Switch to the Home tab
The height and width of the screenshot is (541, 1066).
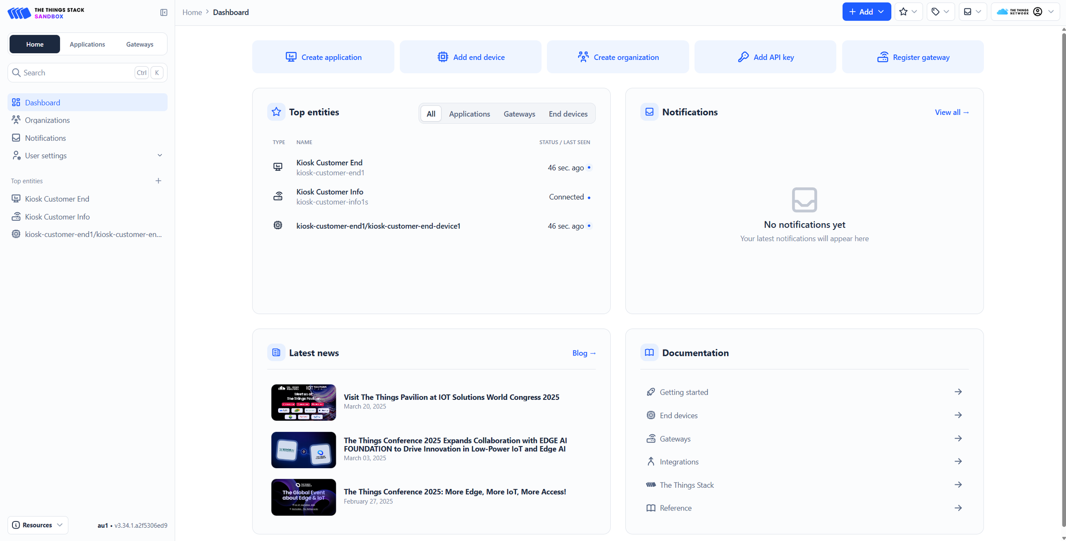(35, 44)
